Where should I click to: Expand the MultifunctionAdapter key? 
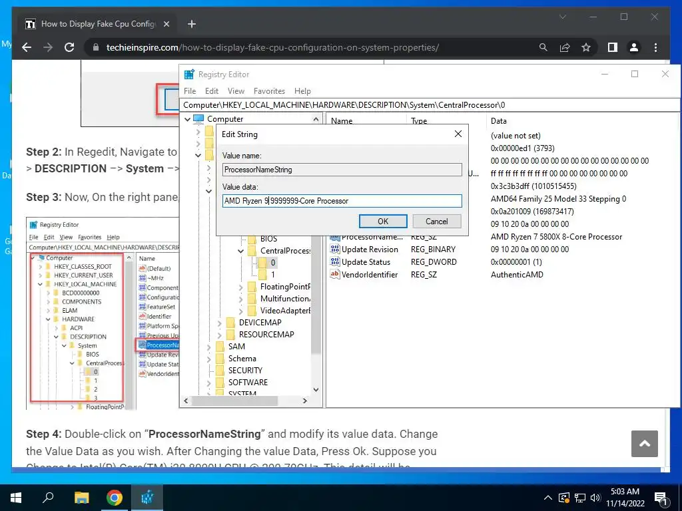(240, 299)
